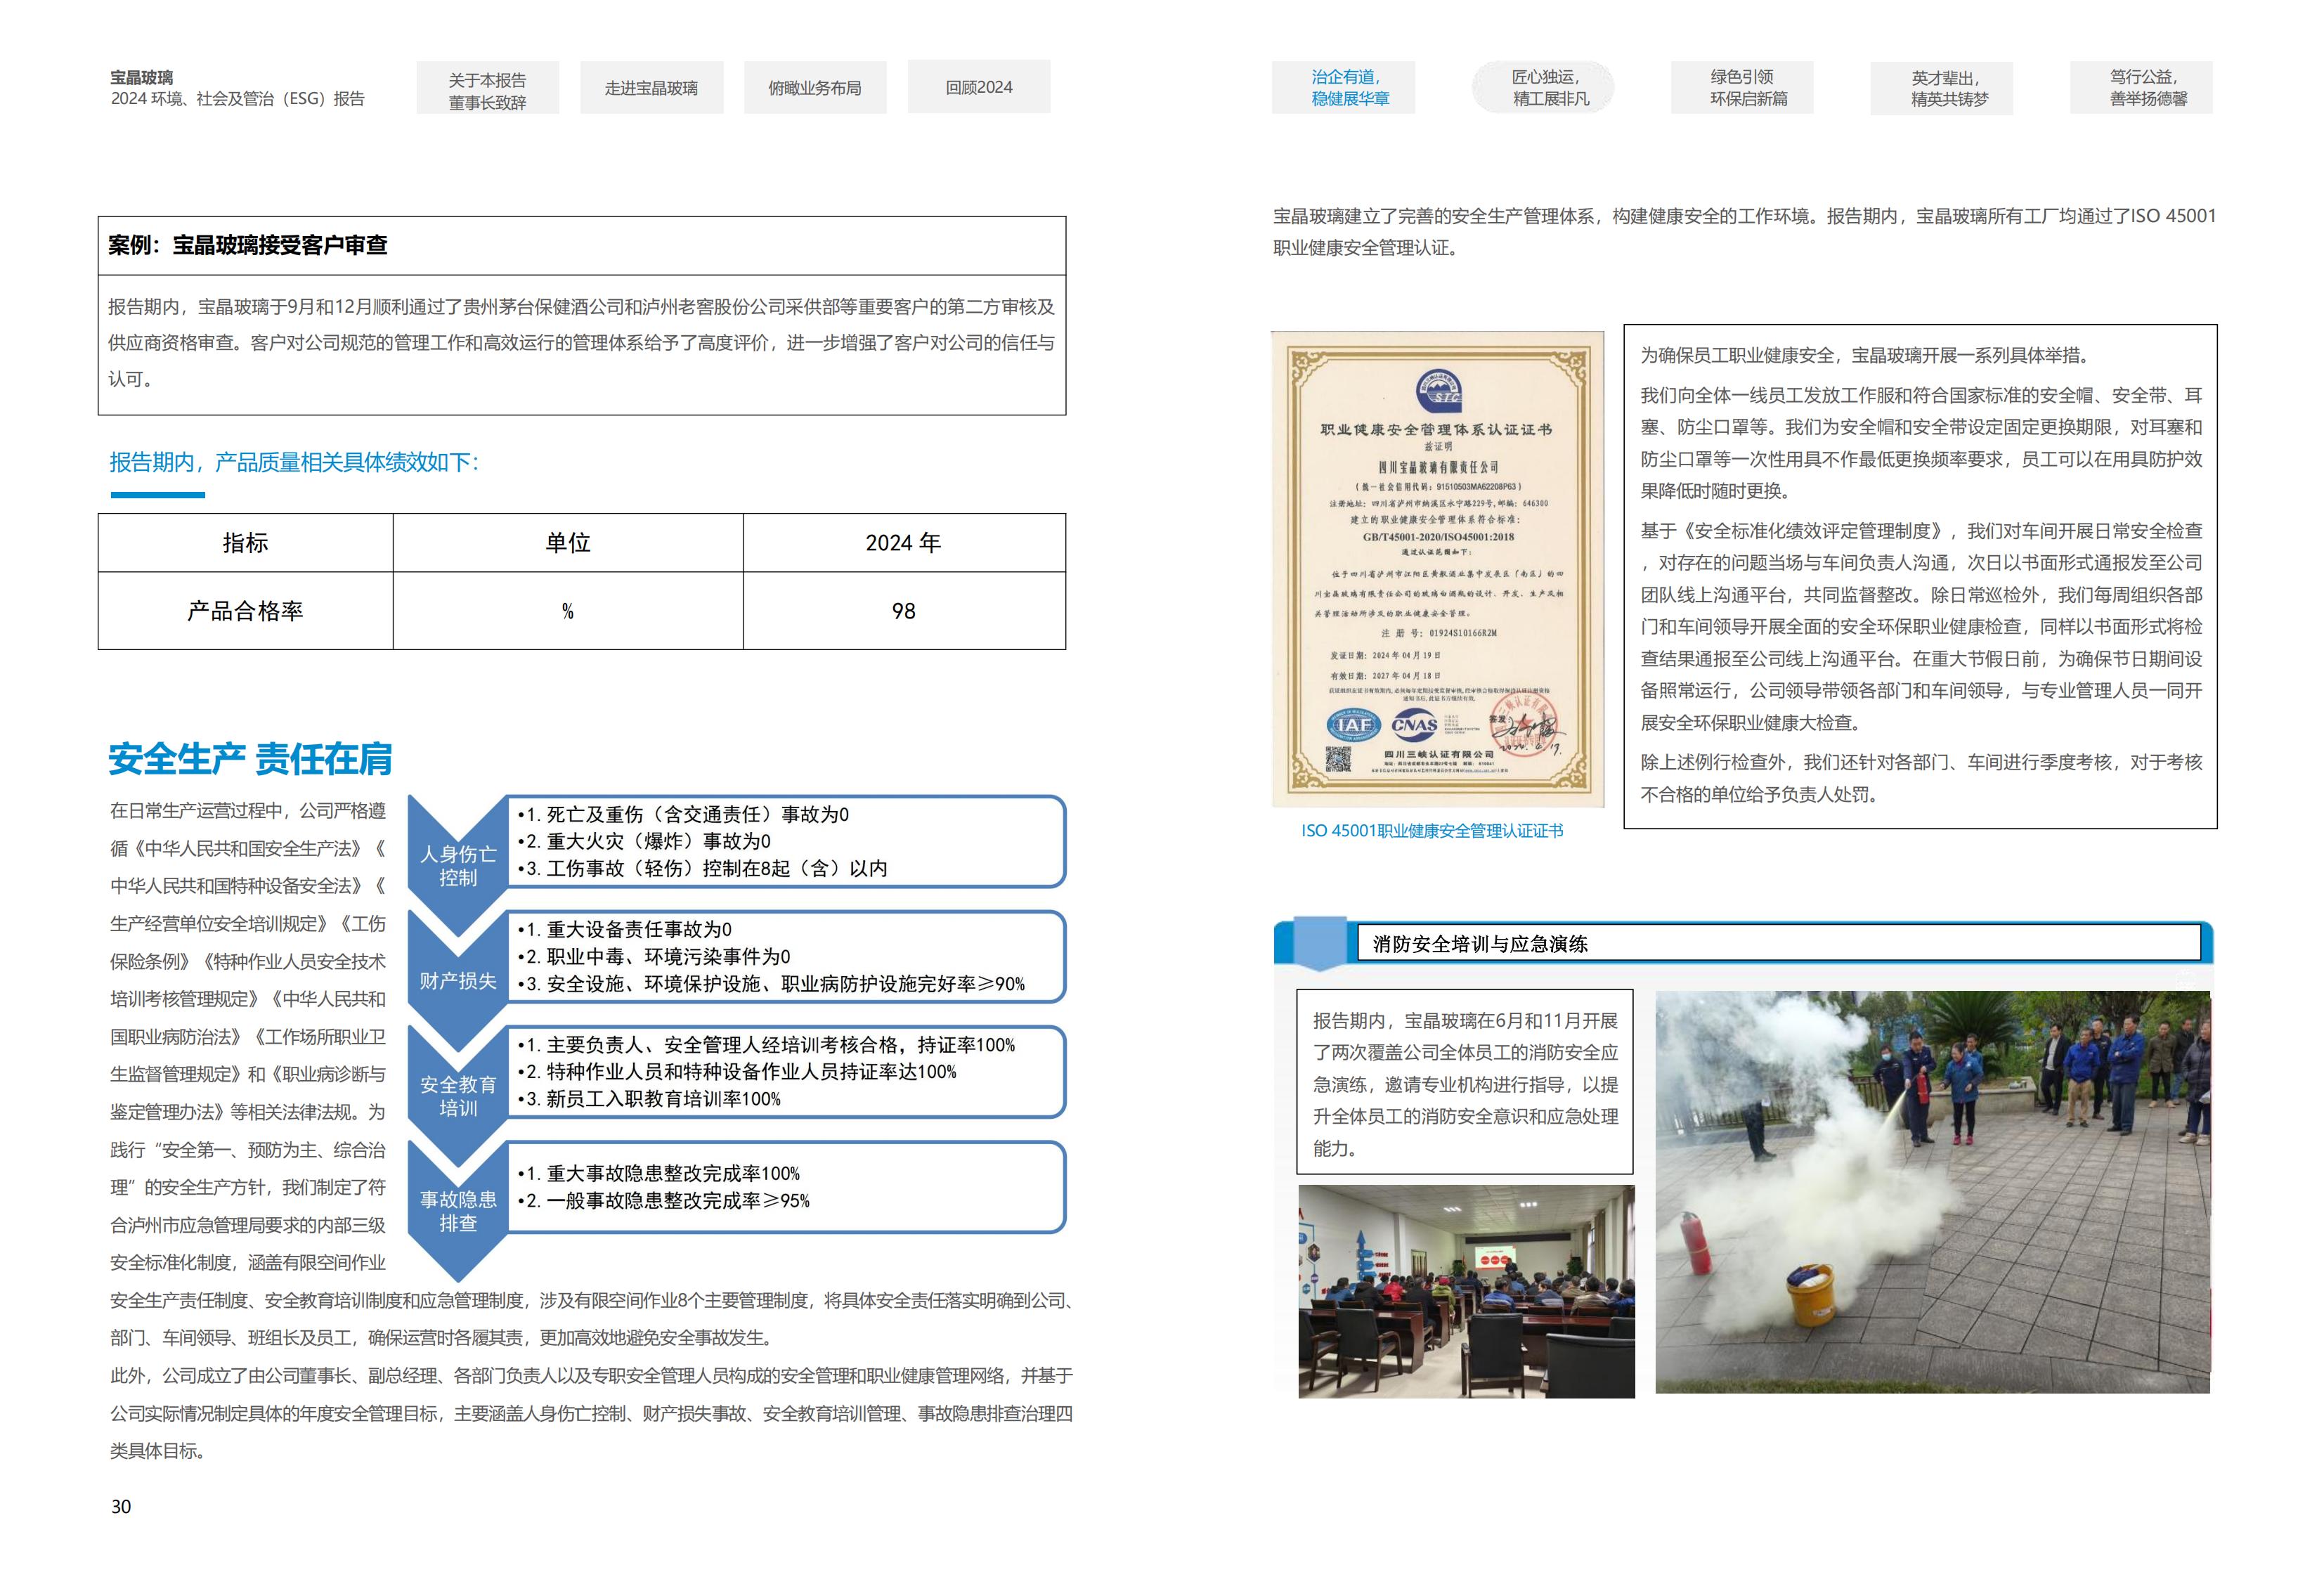Switch to 治企有道 稳健展华章 tab
2324x1577 pixels.
(x=1349, y=88)
